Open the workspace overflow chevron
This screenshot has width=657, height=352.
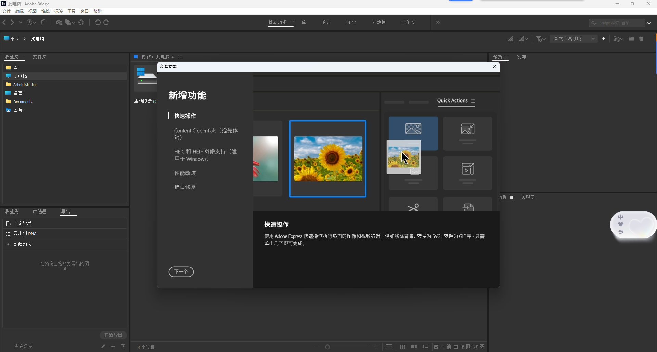tap(438, 22)
